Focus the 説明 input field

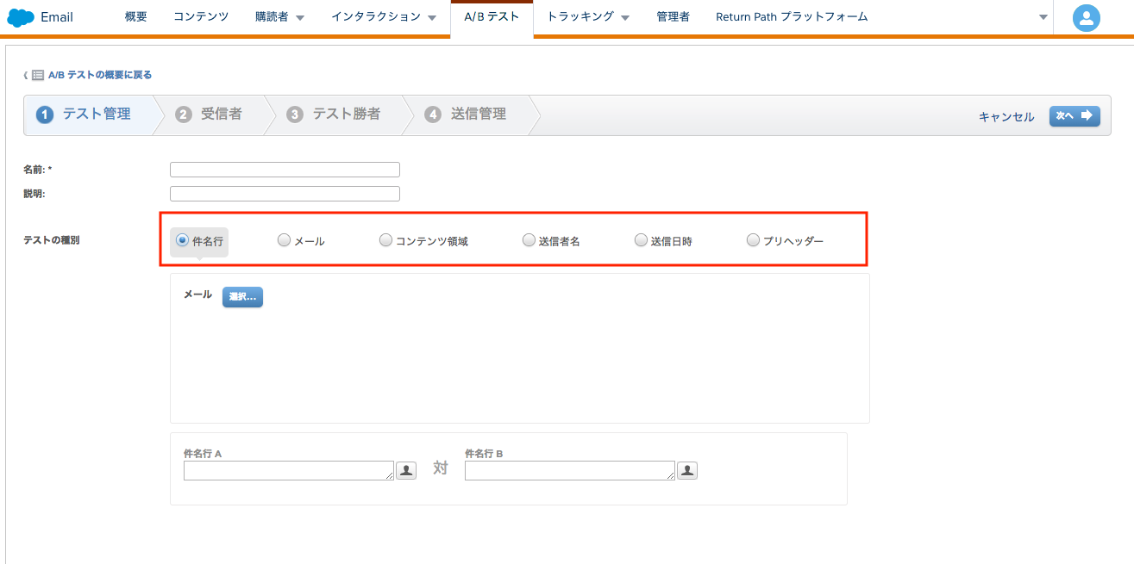[x=285, y=194]
